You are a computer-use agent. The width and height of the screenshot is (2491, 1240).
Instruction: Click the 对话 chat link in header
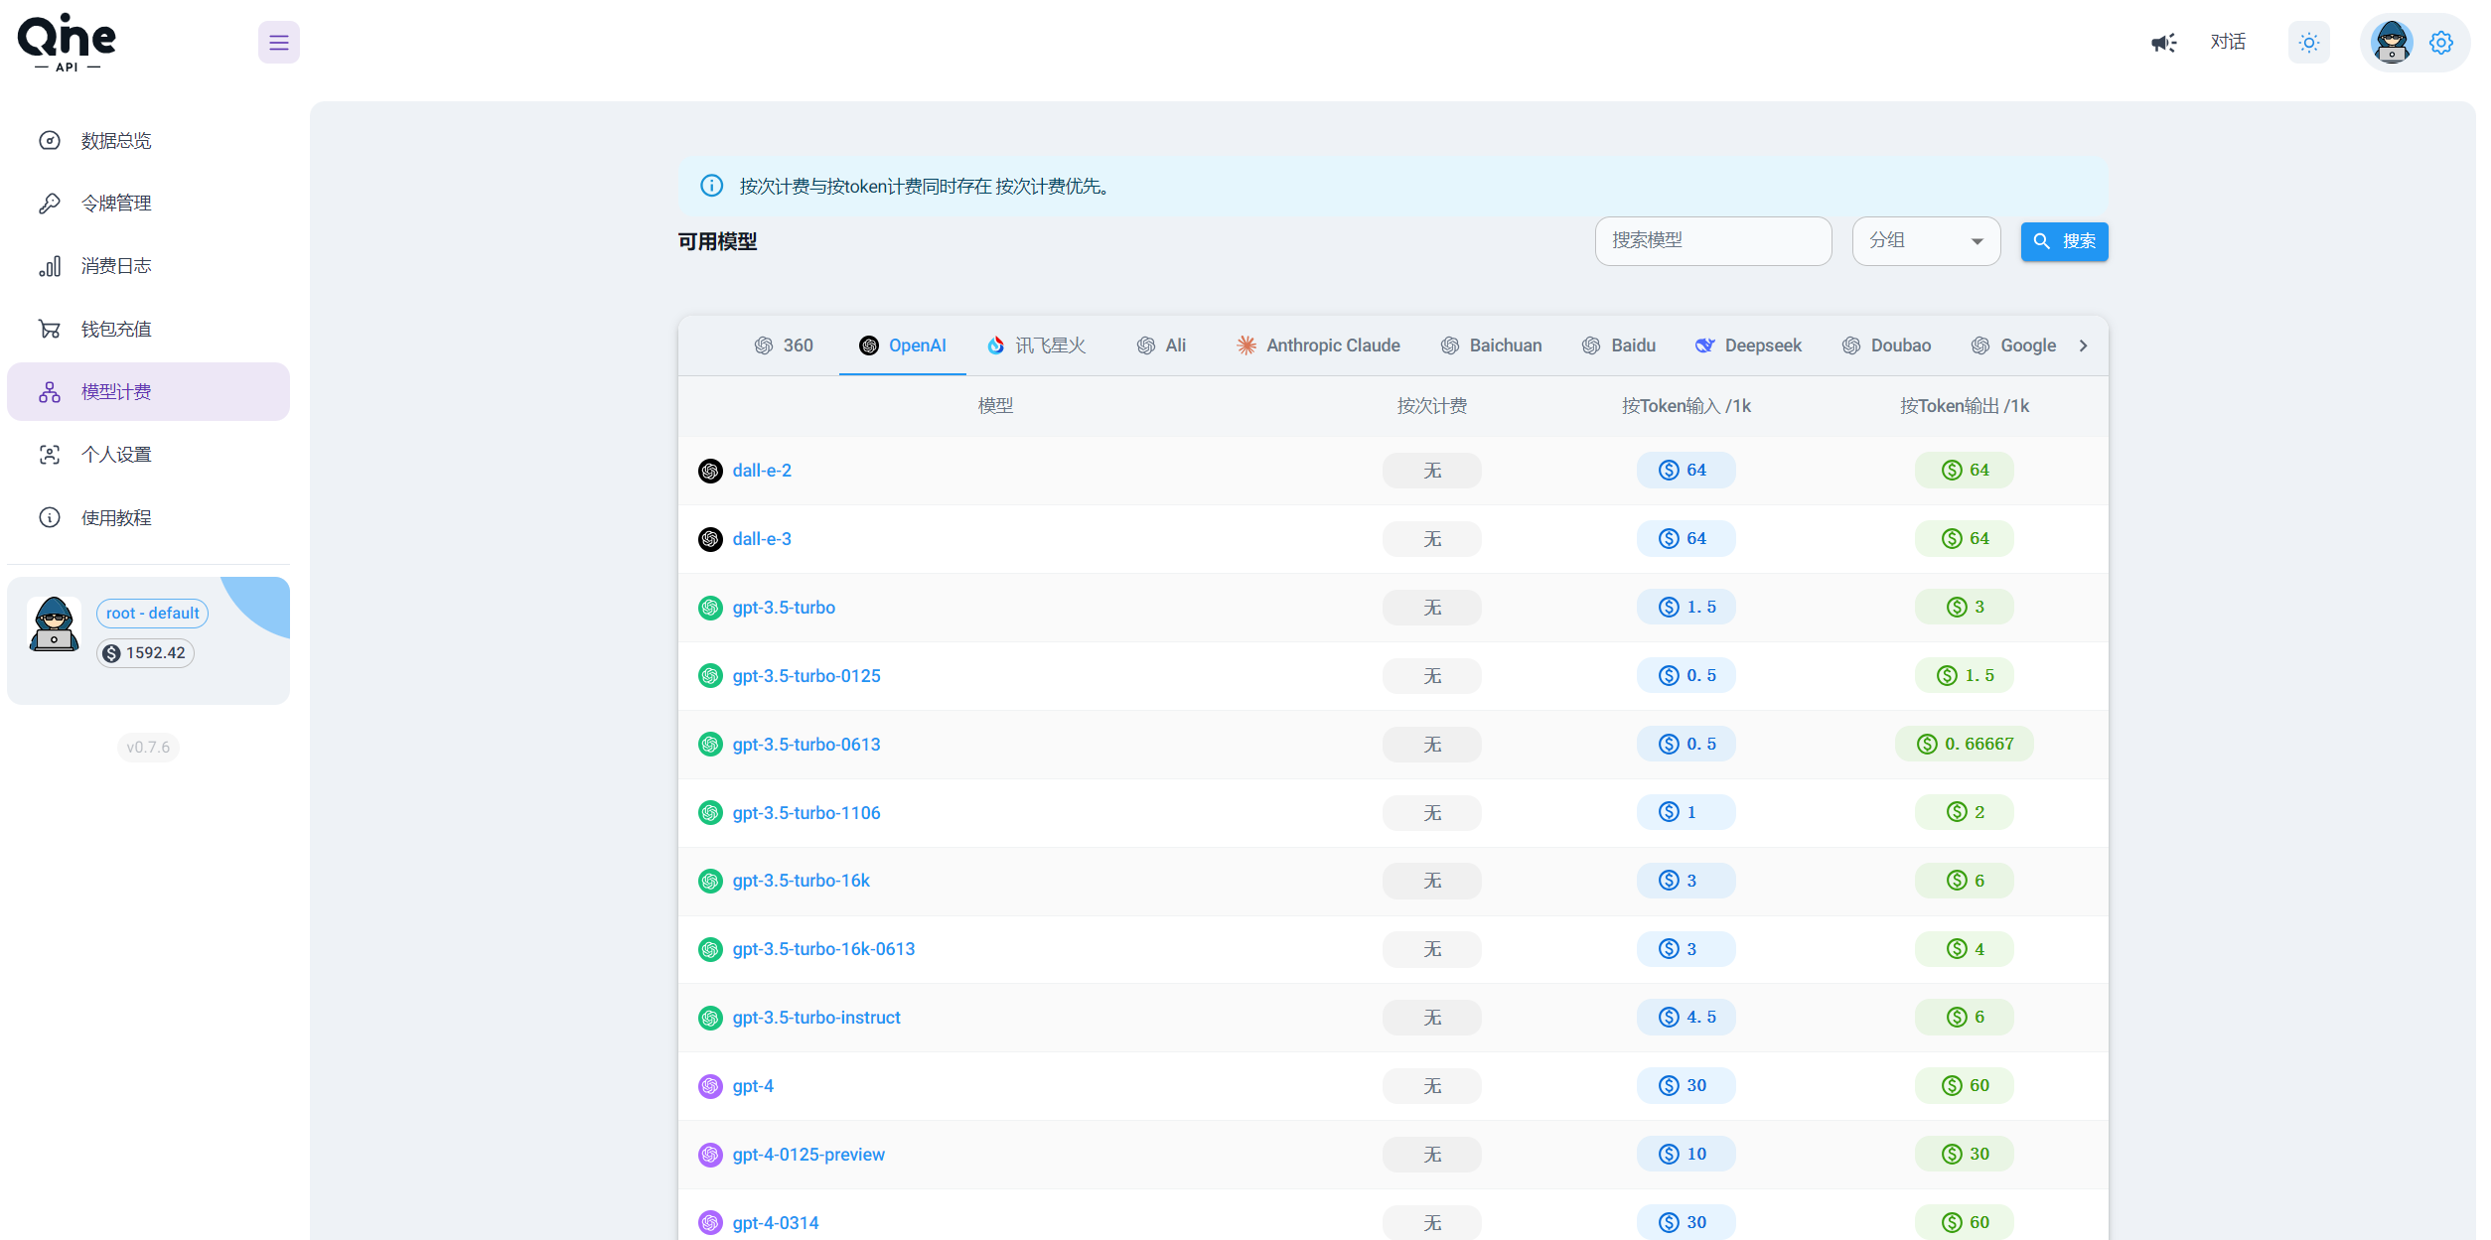coord(2228,42)
